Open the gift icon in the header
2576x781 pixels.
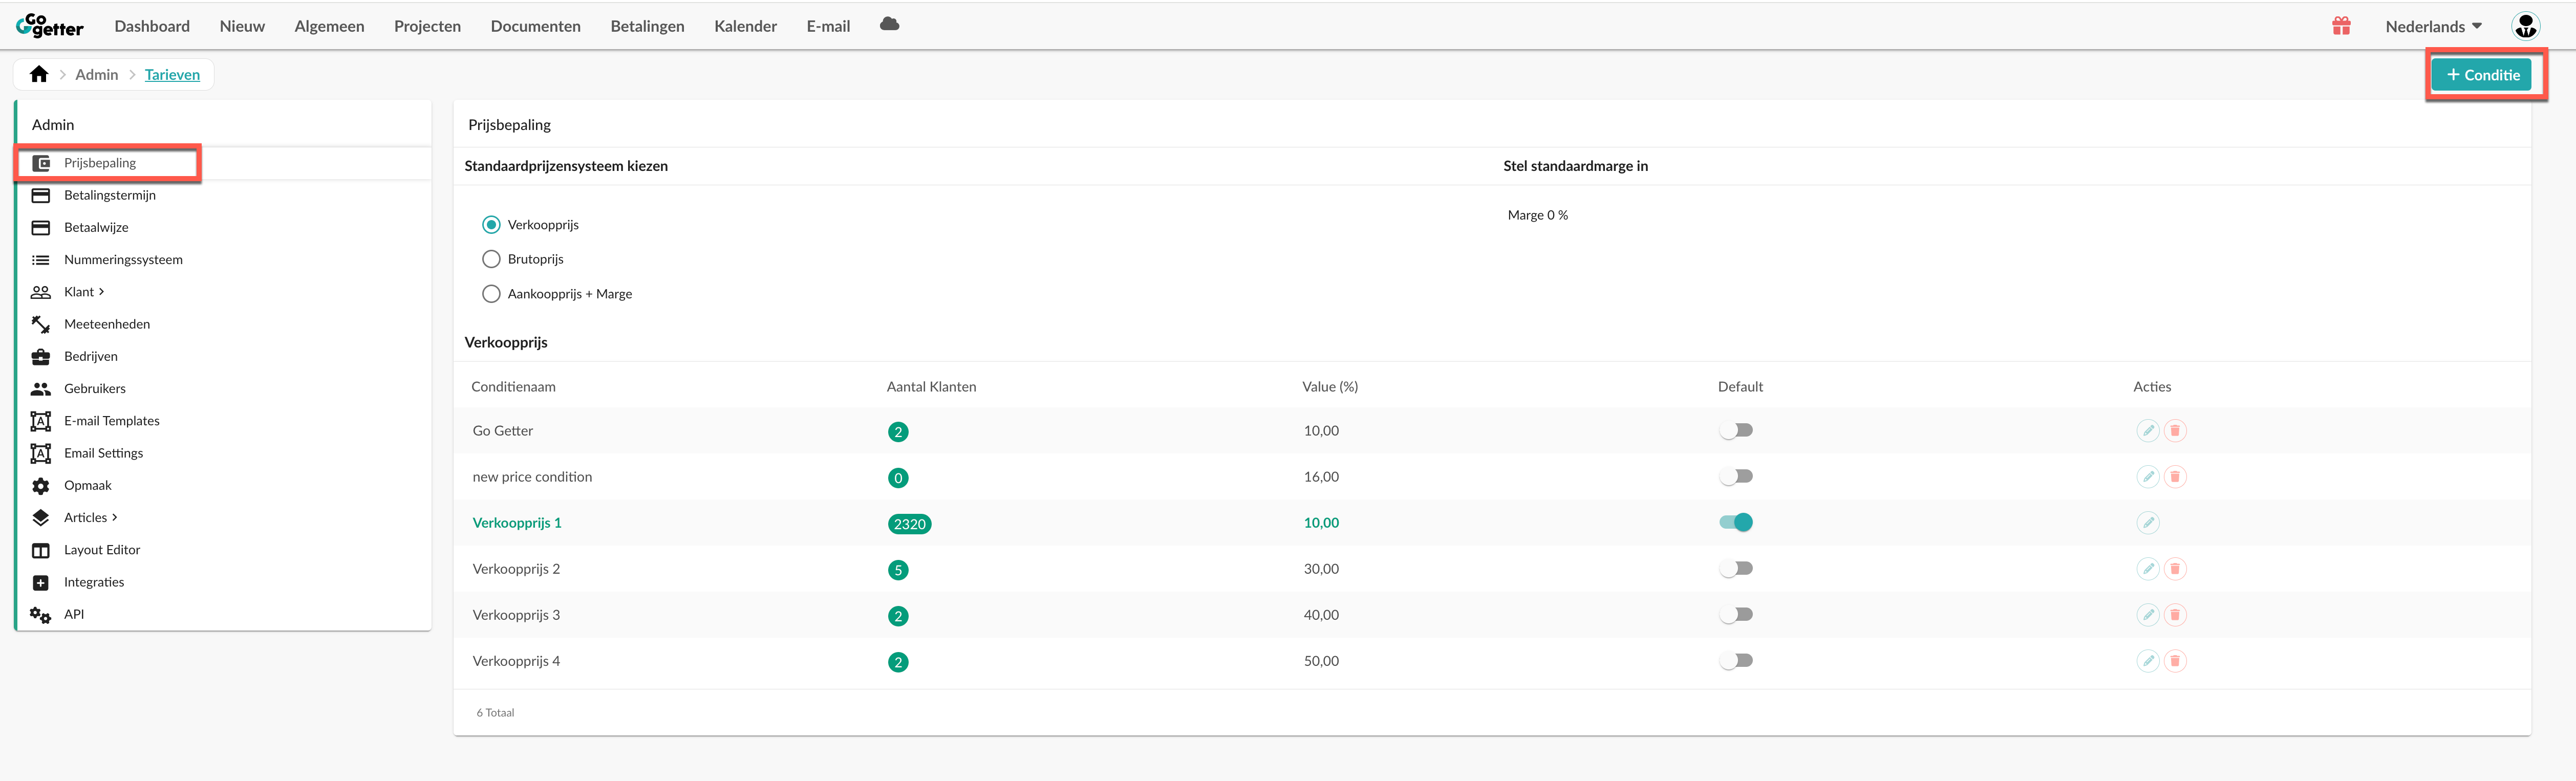click(2341, 26)
